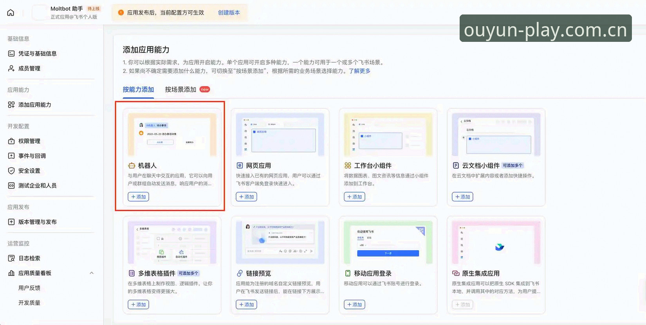Screen dimensions: 646x325
Task: Add the 机器人 capability
Action: point(138,197)
